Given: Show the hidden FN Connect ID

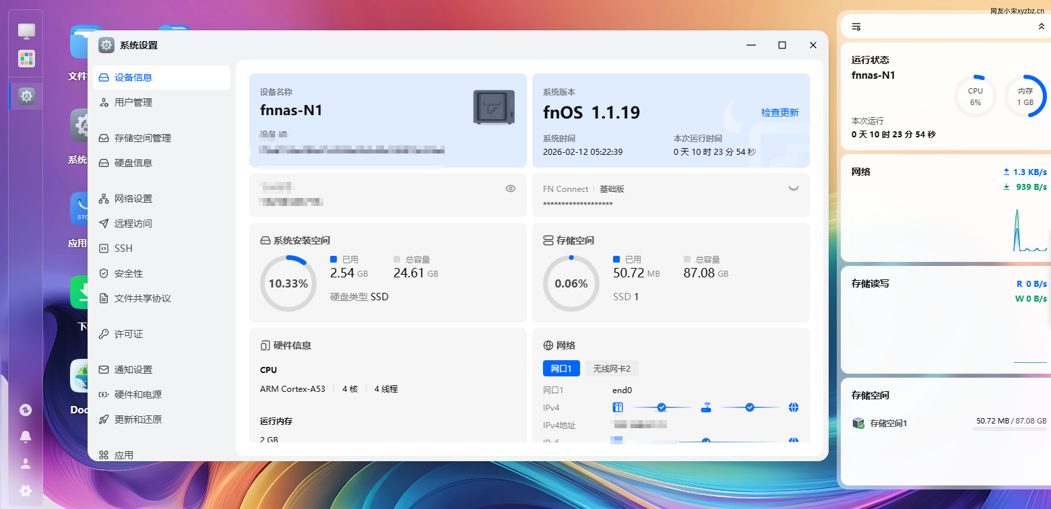Looking at the screenshot, I should click(x=794, y=189).
